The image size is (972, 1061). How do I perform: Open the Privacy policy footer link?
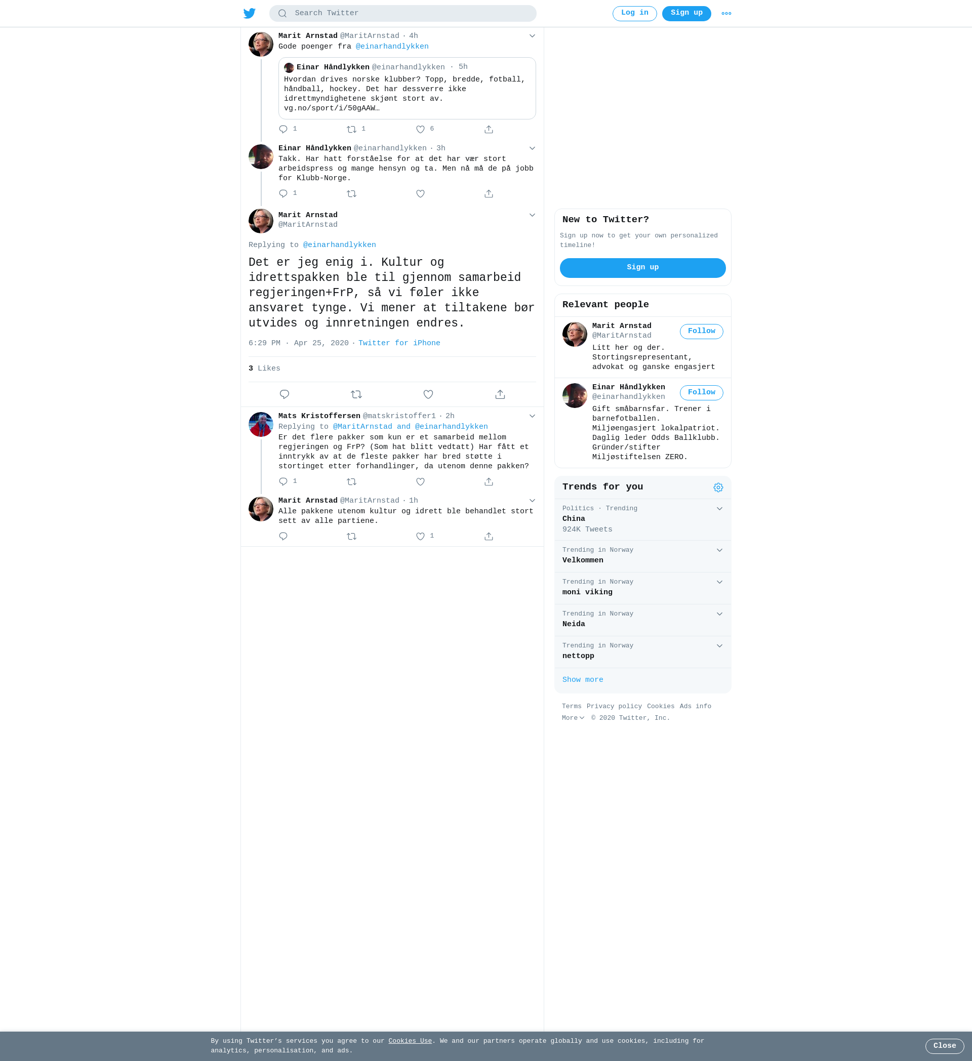click(x=614, y=706)
